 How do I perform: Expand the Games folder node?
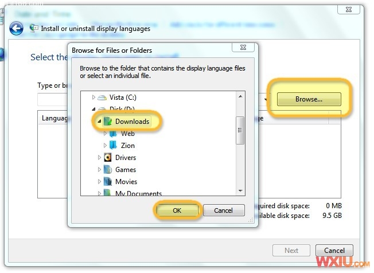coord(99,170)
